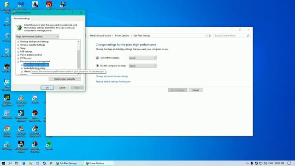Screen dimensions: 295x166
Task: Expand Wireless Adapter Settings node
Action: point(18,45)
